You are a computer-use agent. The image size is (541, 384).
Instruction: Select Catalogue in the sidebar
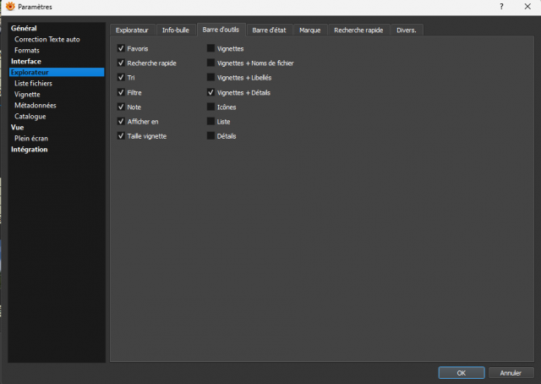pos(30,117)
